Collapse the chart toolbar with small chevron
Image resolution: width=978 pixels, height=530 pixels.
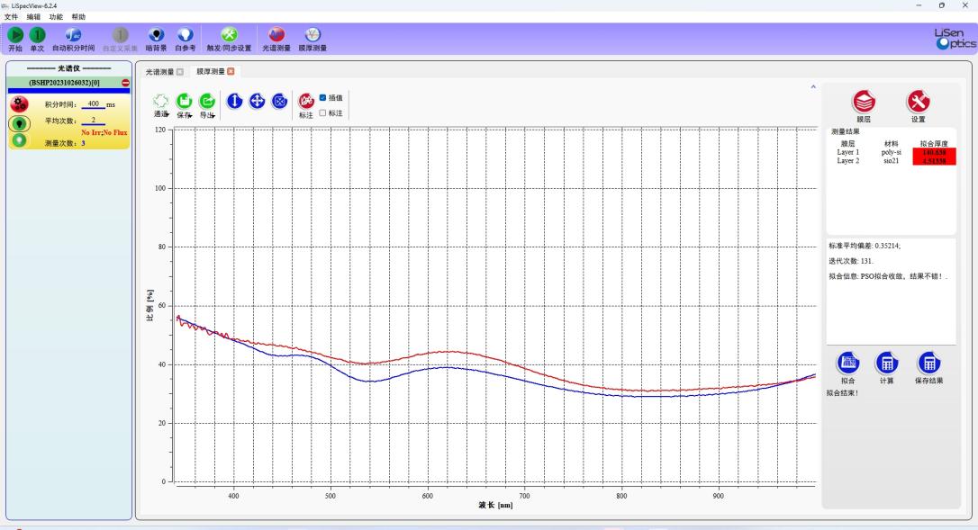(x=813, y=86)
